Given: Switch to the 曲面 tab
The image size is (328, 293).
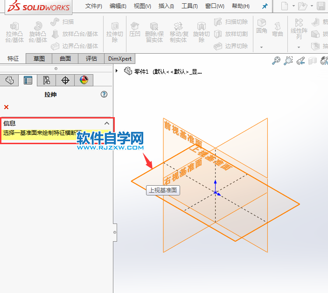Looking at the screenshot, I should coord(65,59).
